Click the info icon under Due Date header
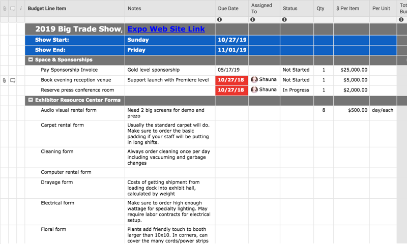This screenshot has height=244, width=407. [220, 19]
